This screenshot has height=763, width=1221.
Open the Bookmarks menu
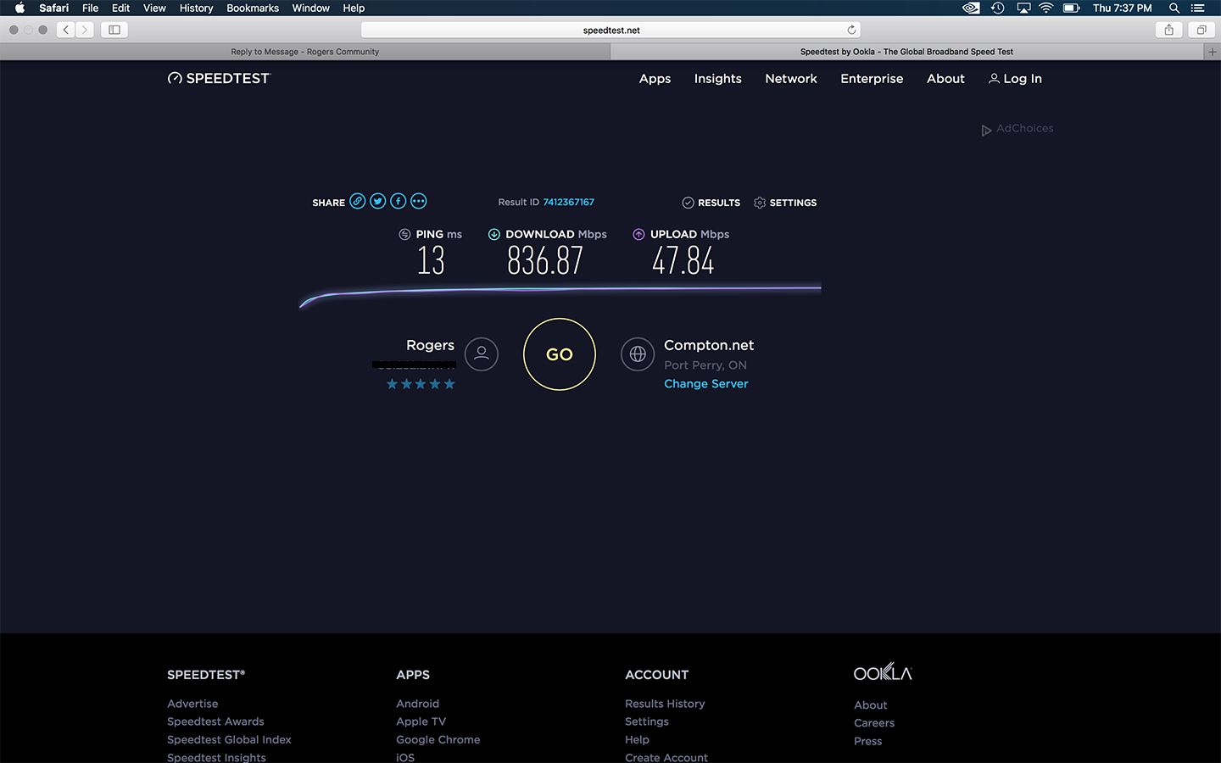253,8
